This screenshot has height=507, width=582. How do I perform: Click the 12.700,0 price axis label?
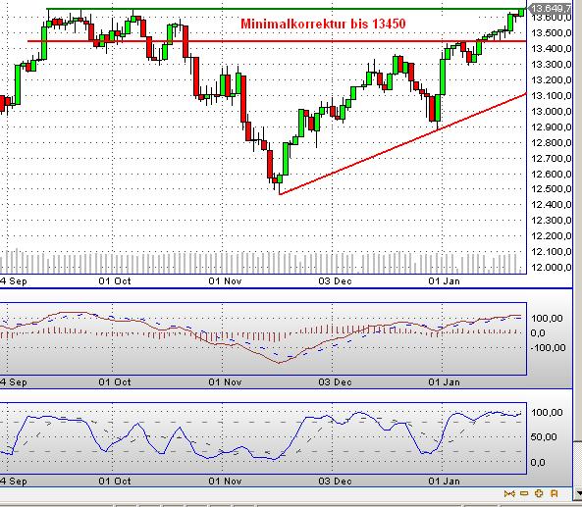click(552, 158)
